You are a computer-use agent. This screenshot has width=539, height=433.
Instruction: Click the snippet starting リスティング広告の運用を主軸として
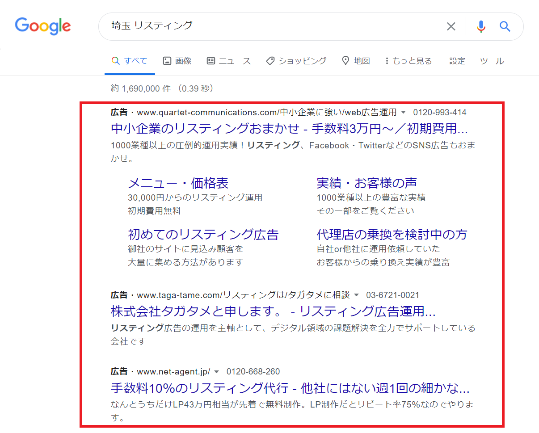(x=293, y=335)
